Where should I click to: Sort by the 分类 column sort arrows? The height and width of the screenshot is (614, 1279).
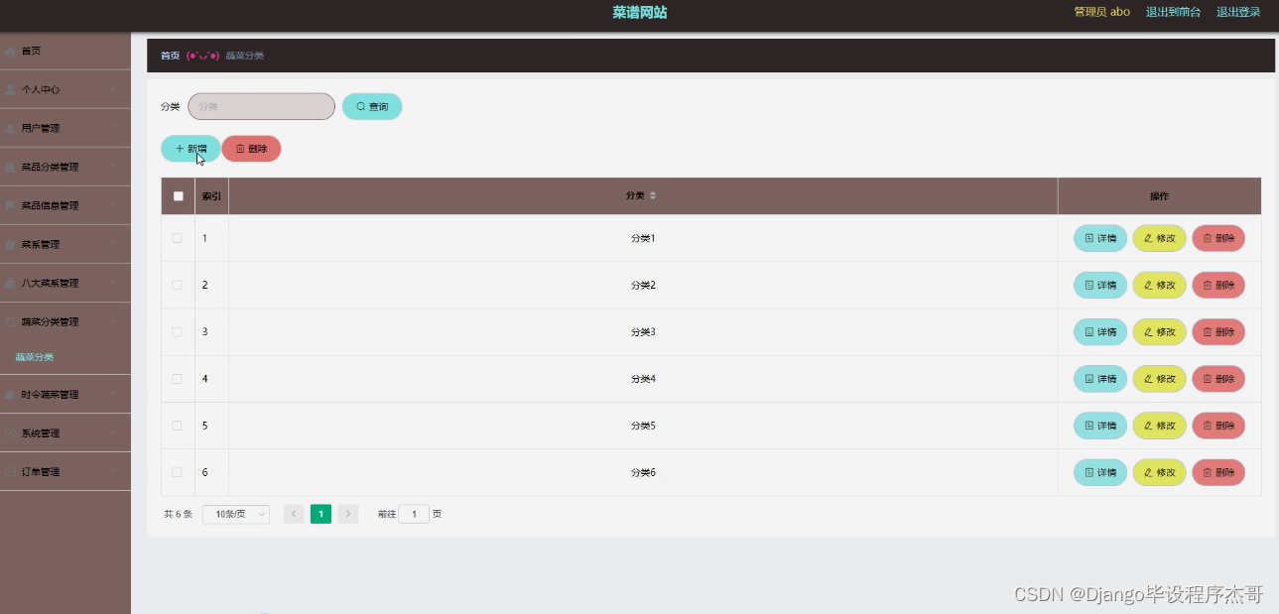(652, 196)
